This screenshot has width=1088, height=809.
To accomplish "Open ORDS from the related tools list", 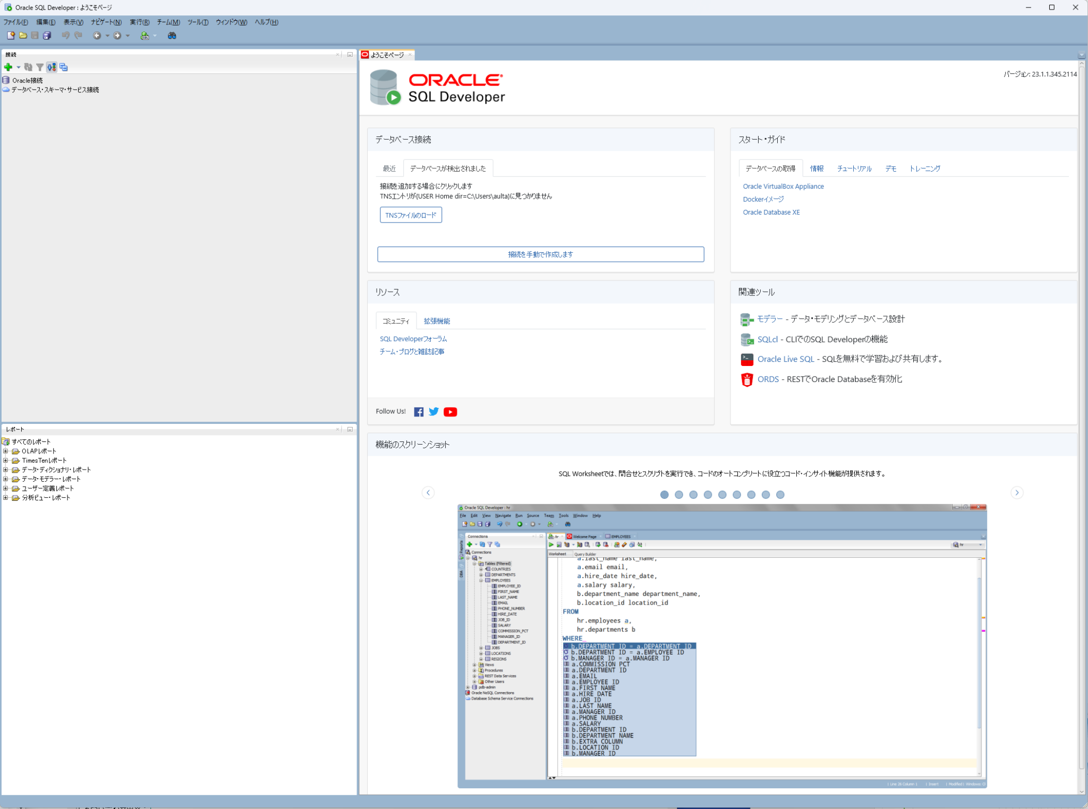I will 768,379.
